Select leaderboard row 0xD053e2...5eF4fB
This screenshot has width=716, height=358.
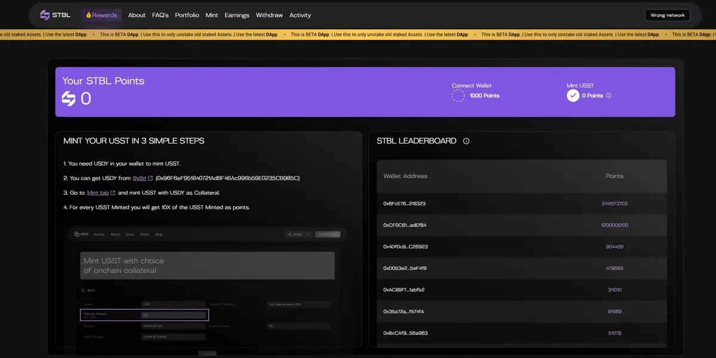(522, 268)
